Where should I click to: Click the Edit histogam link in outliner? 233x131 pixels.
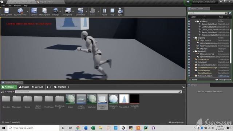coord(224,76)
